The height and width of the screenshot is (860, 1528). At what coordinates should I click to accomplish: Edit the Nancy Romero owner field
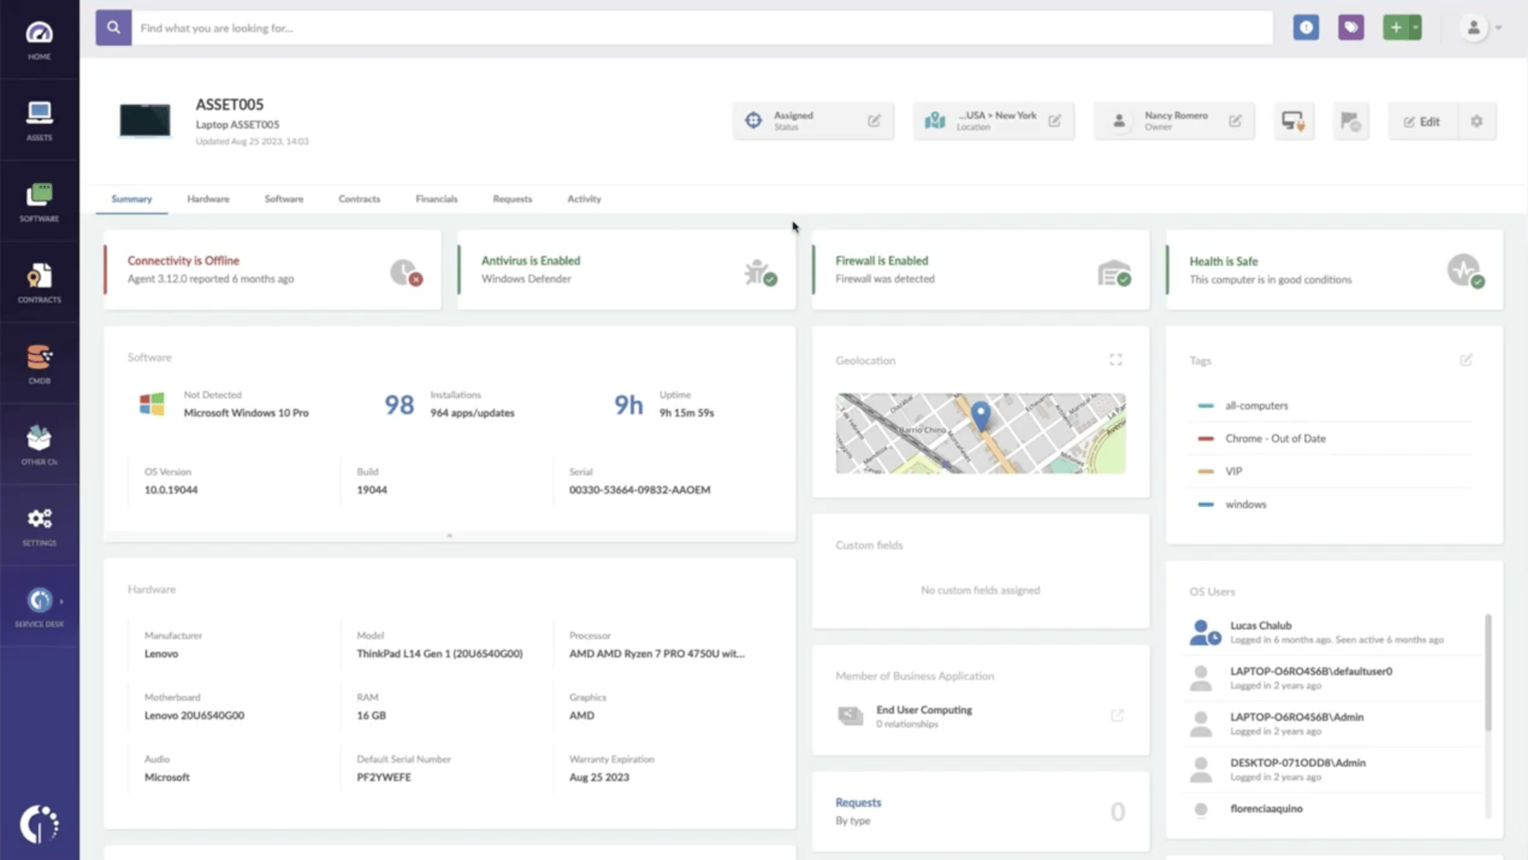click(x=1235, y=121)
